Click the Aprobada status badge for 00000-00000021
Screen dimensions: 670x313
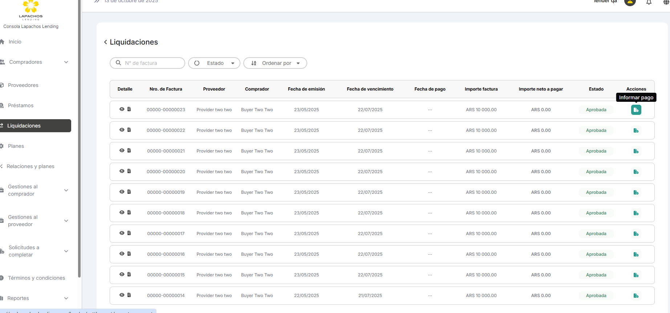pos(596,151)
